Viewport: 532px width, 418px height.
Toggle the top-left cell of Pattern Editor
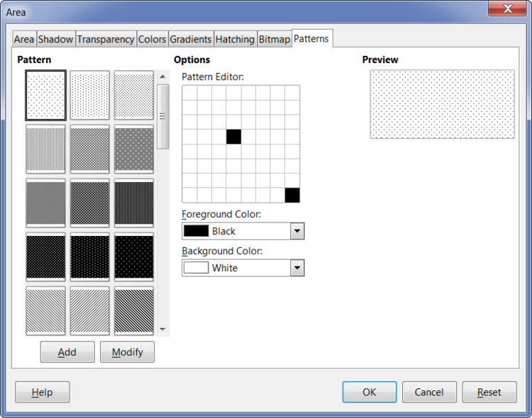189,93
